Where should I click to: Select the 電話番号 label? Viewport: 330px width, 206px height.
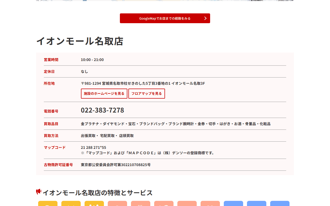(x=51, y=111)
